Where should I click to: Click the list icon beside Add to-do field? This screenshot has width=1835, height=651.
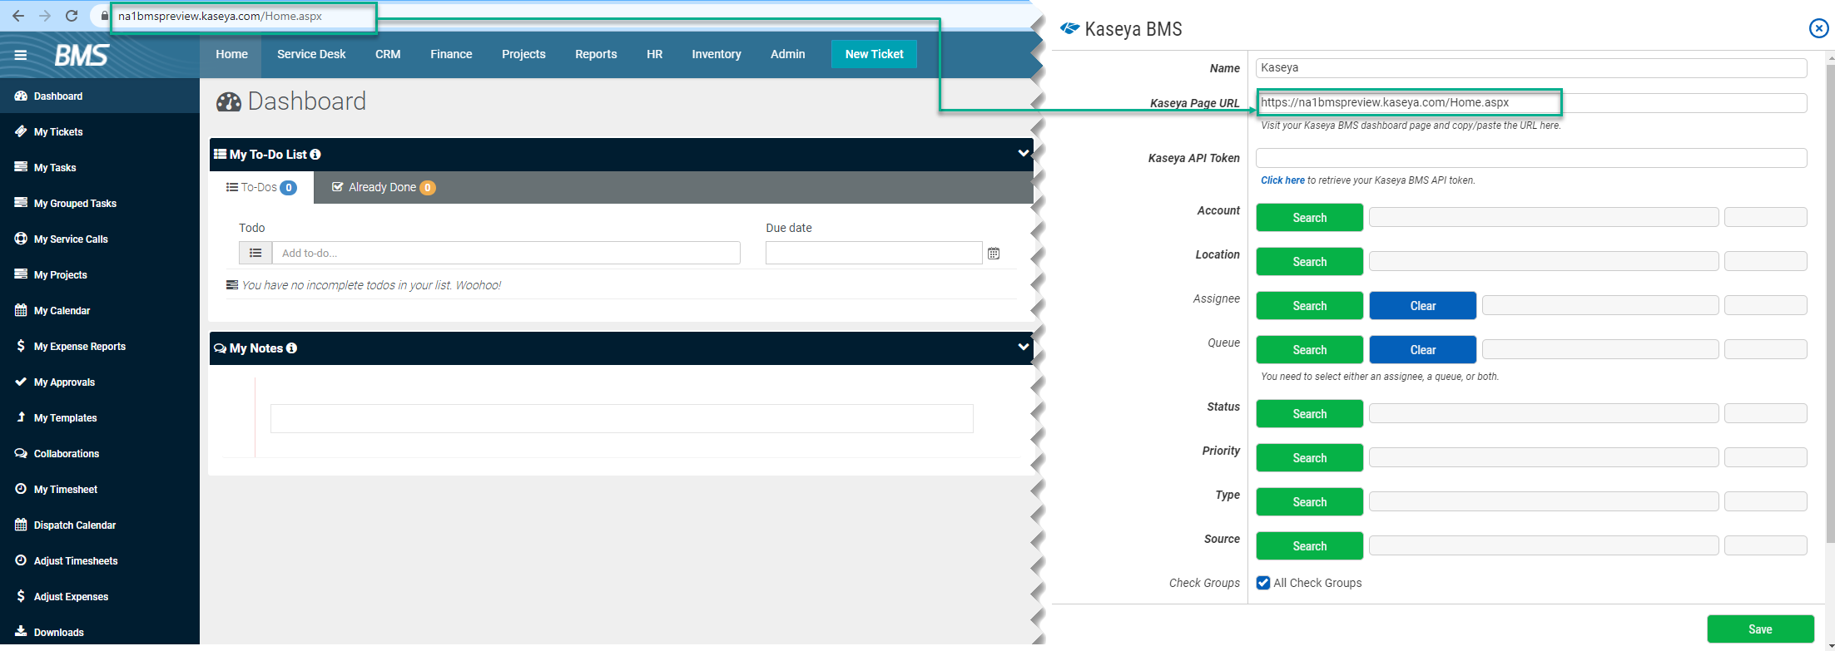click(255, 253)
